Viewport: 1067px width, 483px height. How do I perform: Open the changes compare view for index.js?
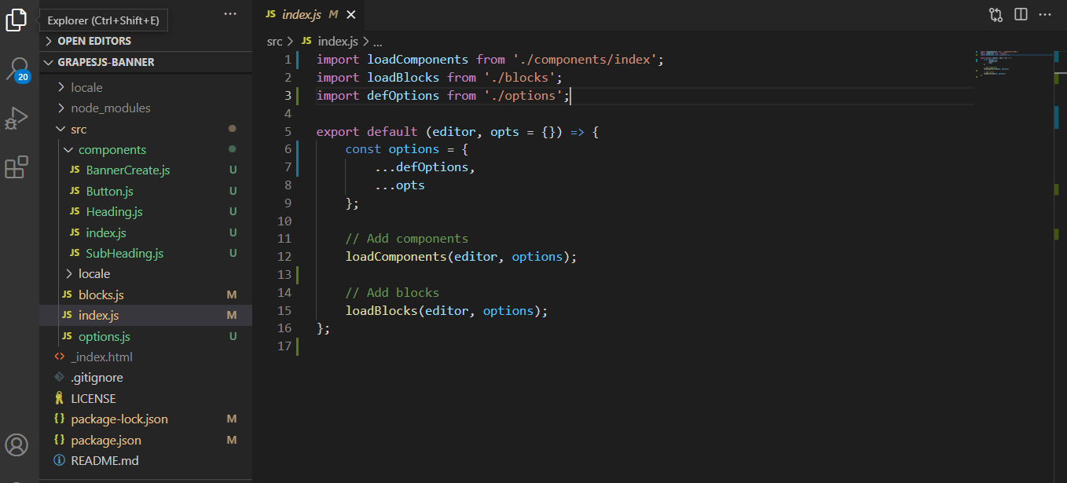coord(995,14)
